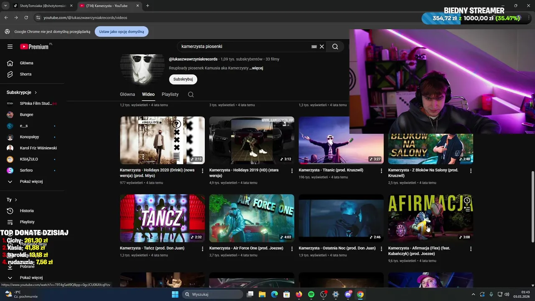Clear the search box with X icon
Screen dimensions: 535x301
(x=322, y=46)
